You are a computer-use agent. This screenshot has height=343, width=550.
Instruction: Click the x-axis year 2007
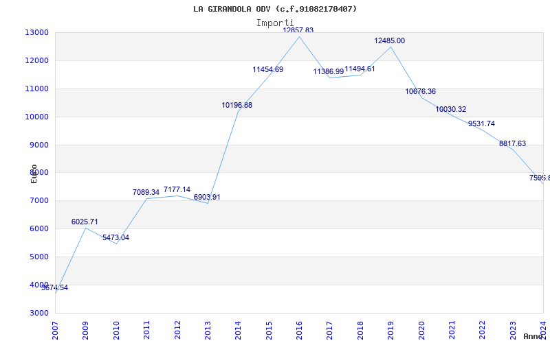pyautogui.click(x=55, y=330)
